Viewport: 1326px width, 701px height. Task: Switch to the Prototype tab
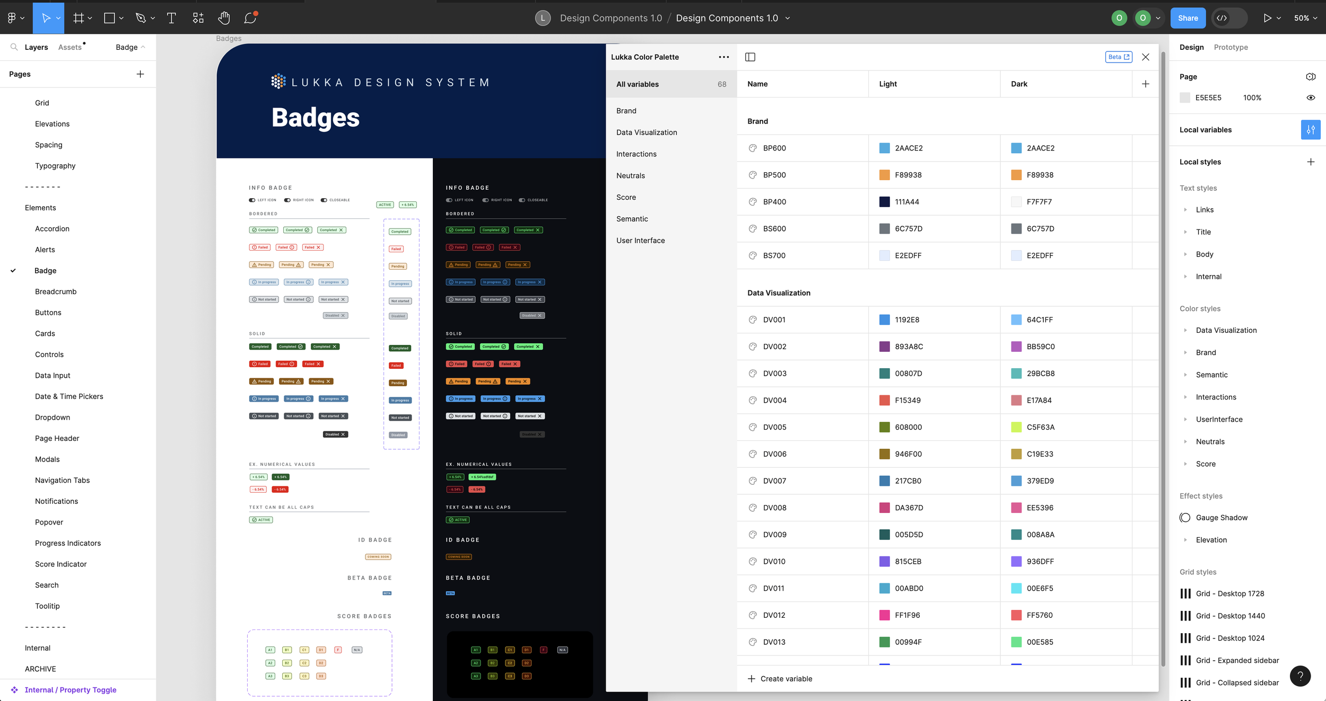coord(1231,47)
